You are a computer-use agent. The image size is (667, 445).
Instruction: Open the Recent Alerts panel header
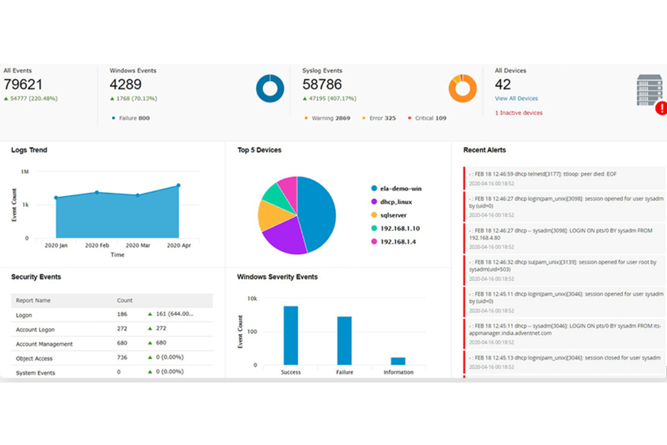pos(484,150)
